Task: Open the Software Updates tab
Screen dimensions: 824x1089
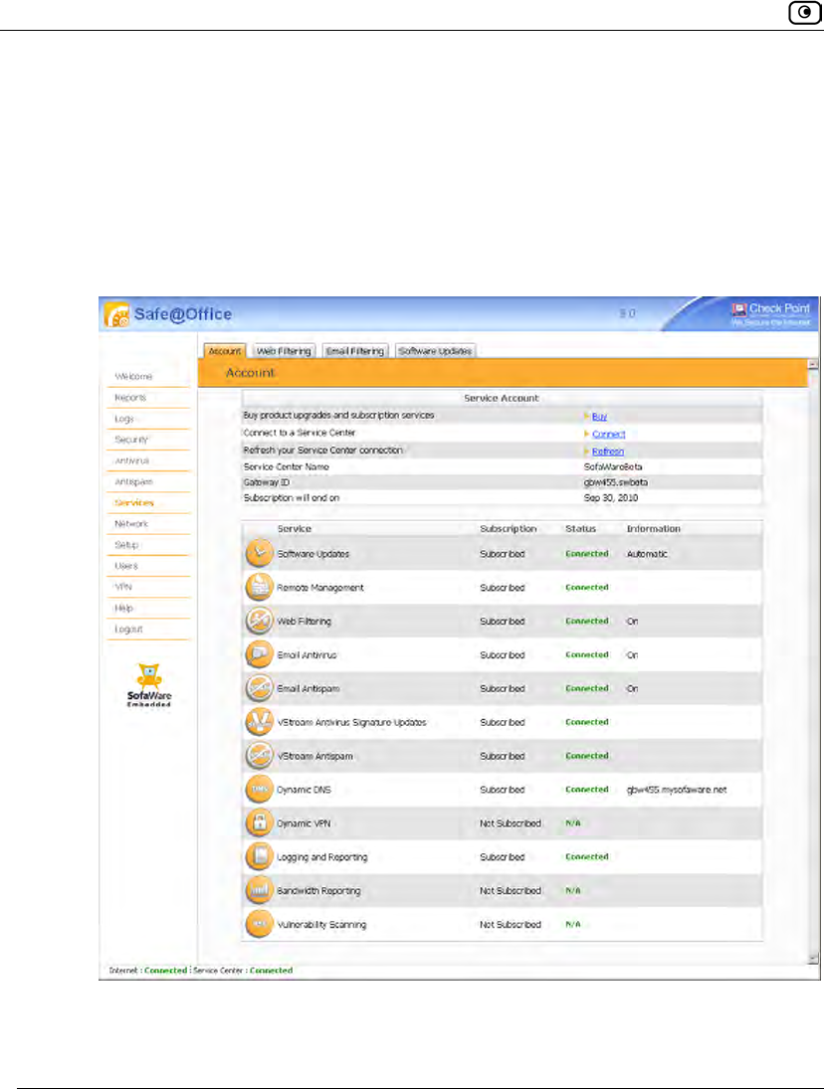Action: tap(435, 351)
